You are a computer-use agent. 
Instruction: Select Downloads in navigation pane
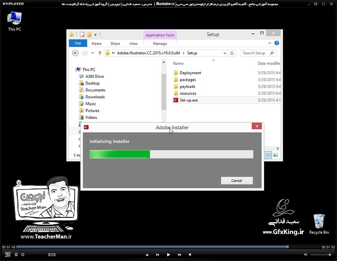pyautogui.click(x=92, y=97)
